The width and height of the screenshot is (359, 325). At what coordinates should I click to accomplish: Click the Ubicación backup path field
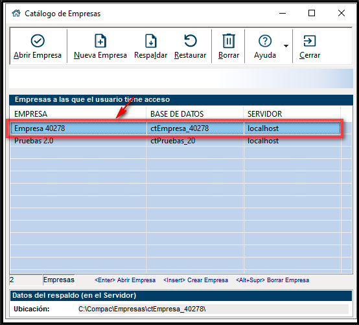click(213, 309)
